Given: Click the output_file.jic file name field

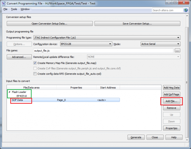Looking at the screenshot, I should (x=103, y=51).
